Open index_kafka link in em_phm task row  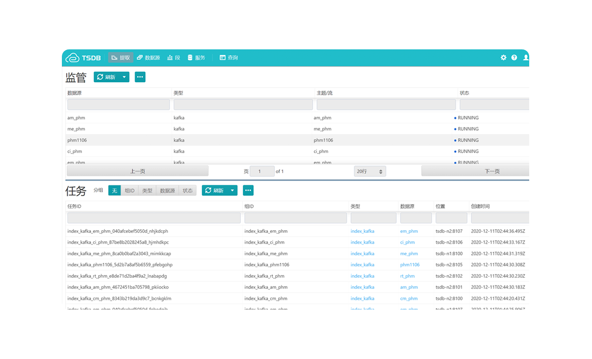pos(362,231)
